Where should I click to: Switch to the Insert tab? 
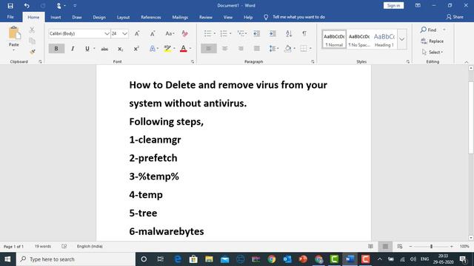coord(56,17)
